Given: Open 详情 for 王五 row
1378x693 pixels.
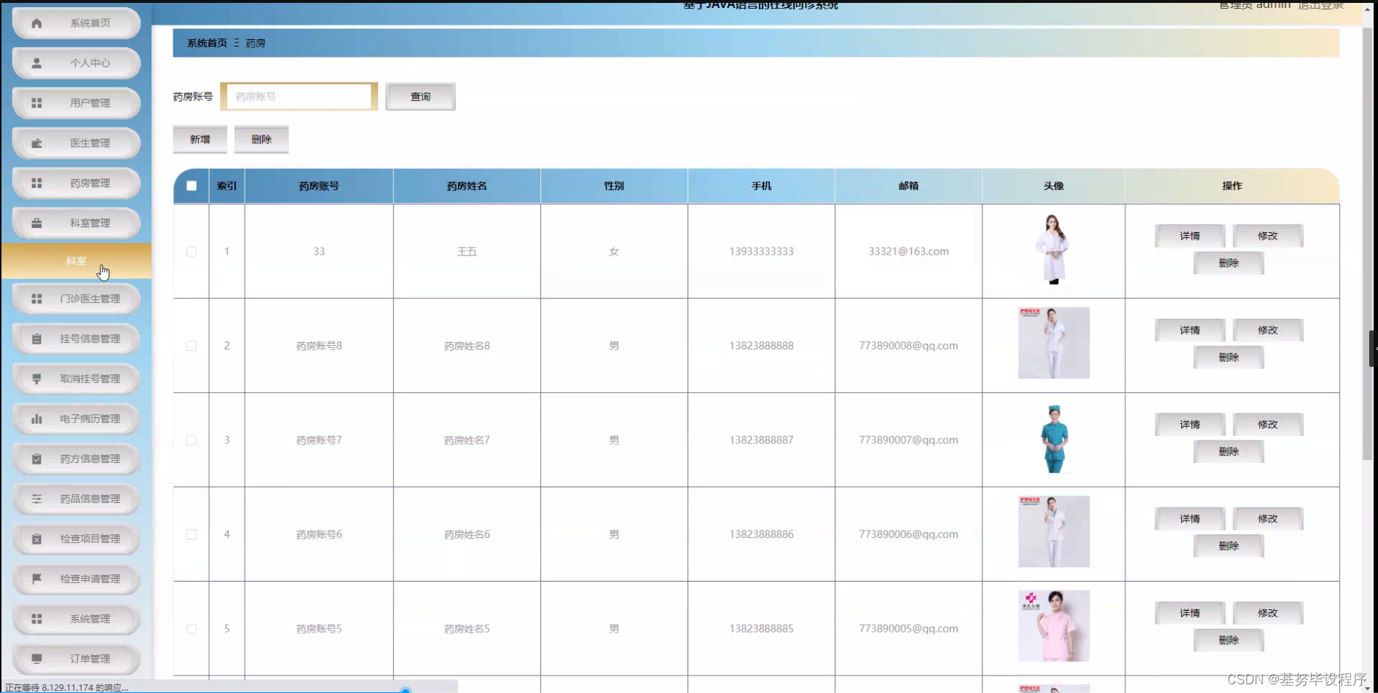Looking at the screenshot, I should (1190, 236).
